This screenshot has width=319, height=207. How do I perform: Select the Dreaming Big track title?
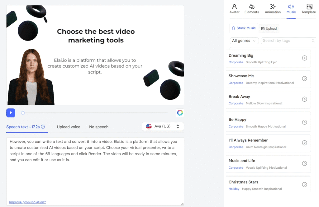coord(241,55)
